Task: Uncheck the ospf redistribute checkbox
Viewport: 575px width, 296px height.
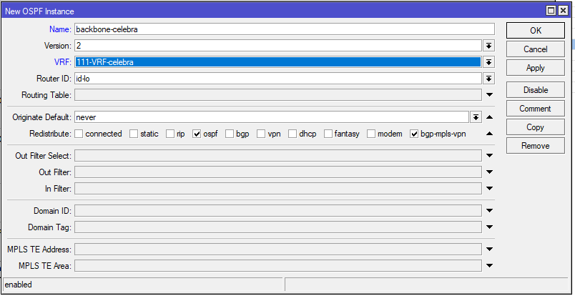Action: click(x=197, y=134)
